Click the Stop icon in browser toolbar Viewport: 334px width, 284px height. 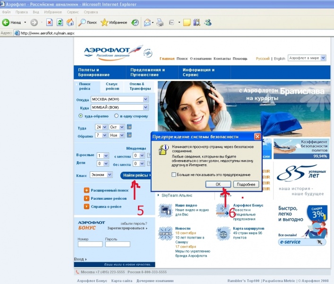[50, 22]
